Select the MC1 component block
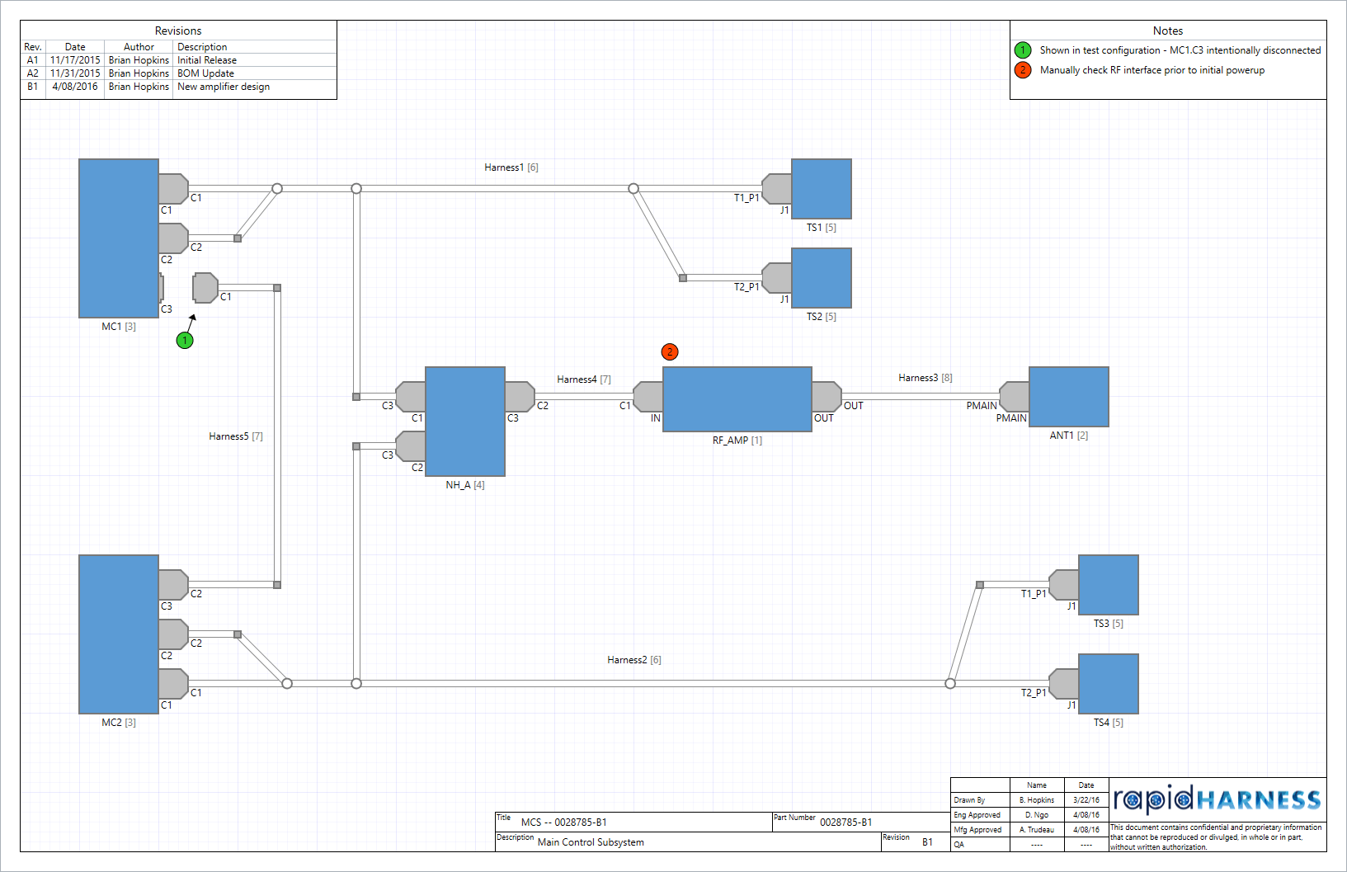1347x872 pixels. point(118,237)
